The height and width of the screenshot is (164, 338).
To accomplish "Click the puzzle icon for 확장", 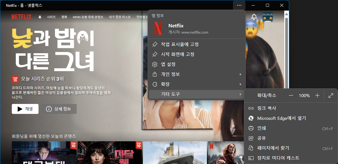I will [x=155, y=84].
